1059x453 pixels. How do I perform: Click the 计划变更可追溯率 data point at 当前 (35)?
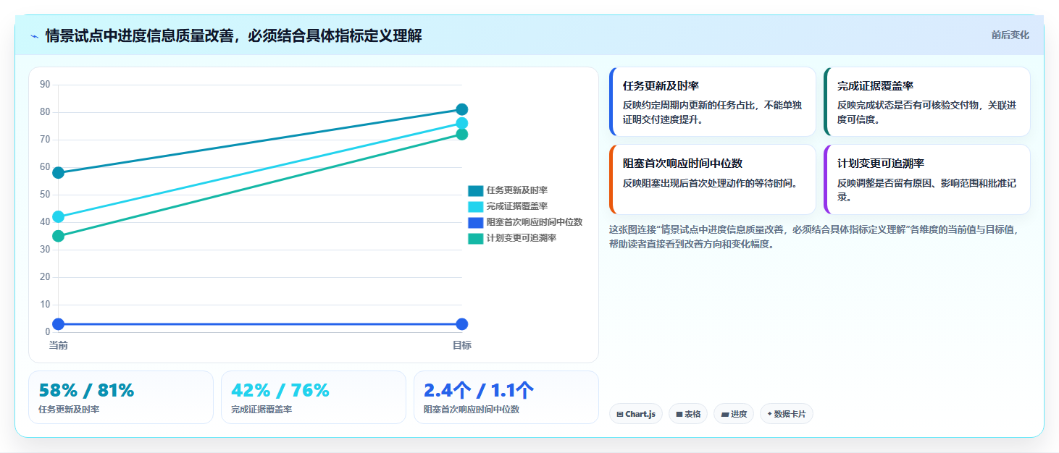click(x=59, y=236)
